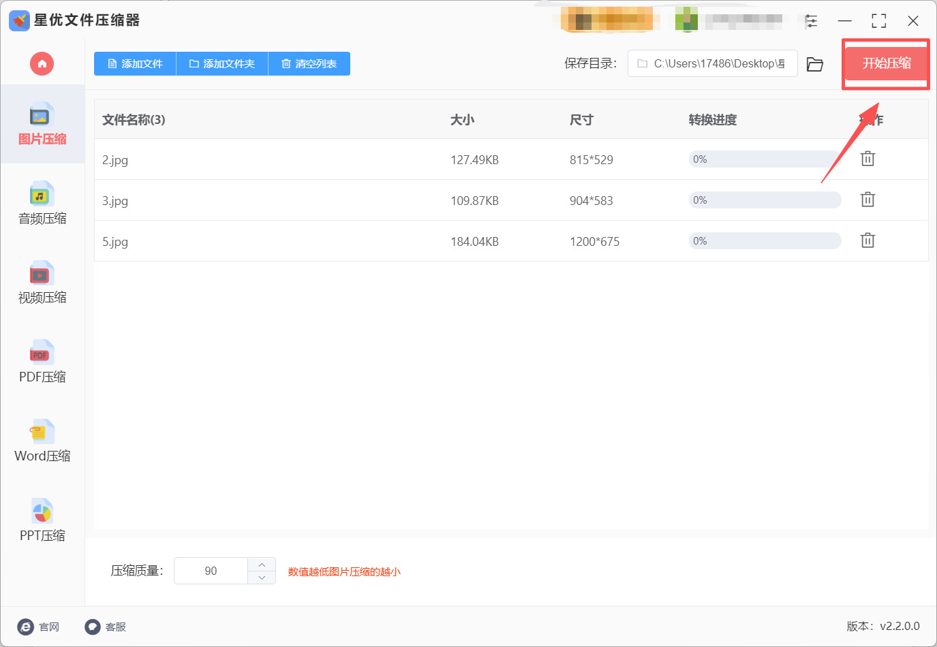Click progress bar of 5.jpg

click(x=765, y=241)
